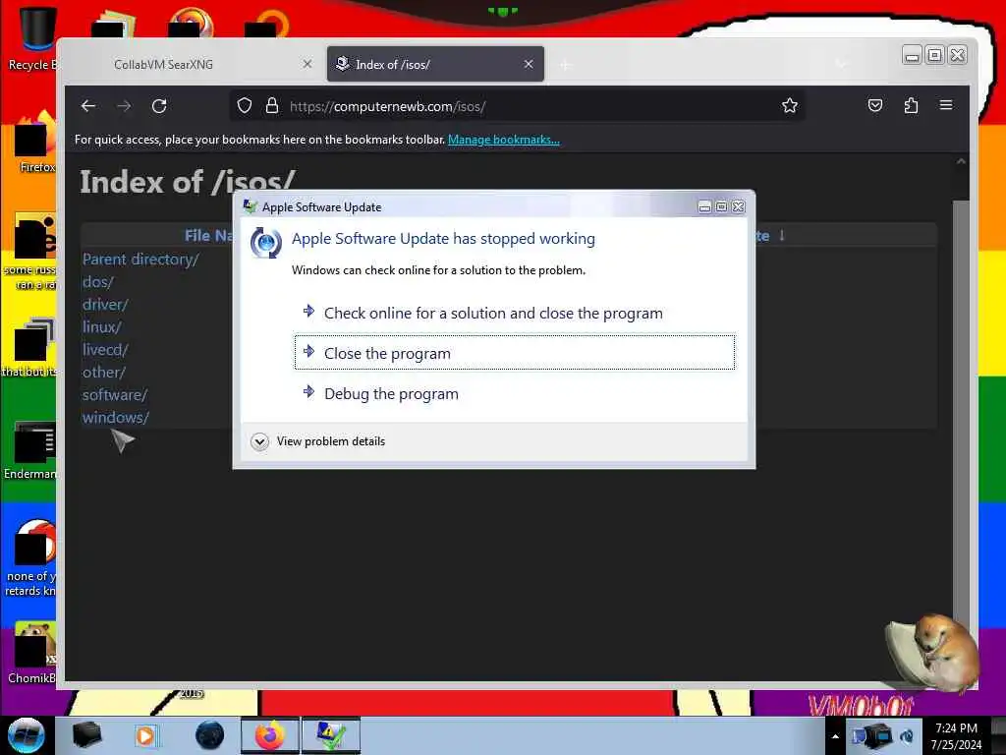Minimize the Apple Software Update dialog

pyautogui.click(x=704, y=206)
